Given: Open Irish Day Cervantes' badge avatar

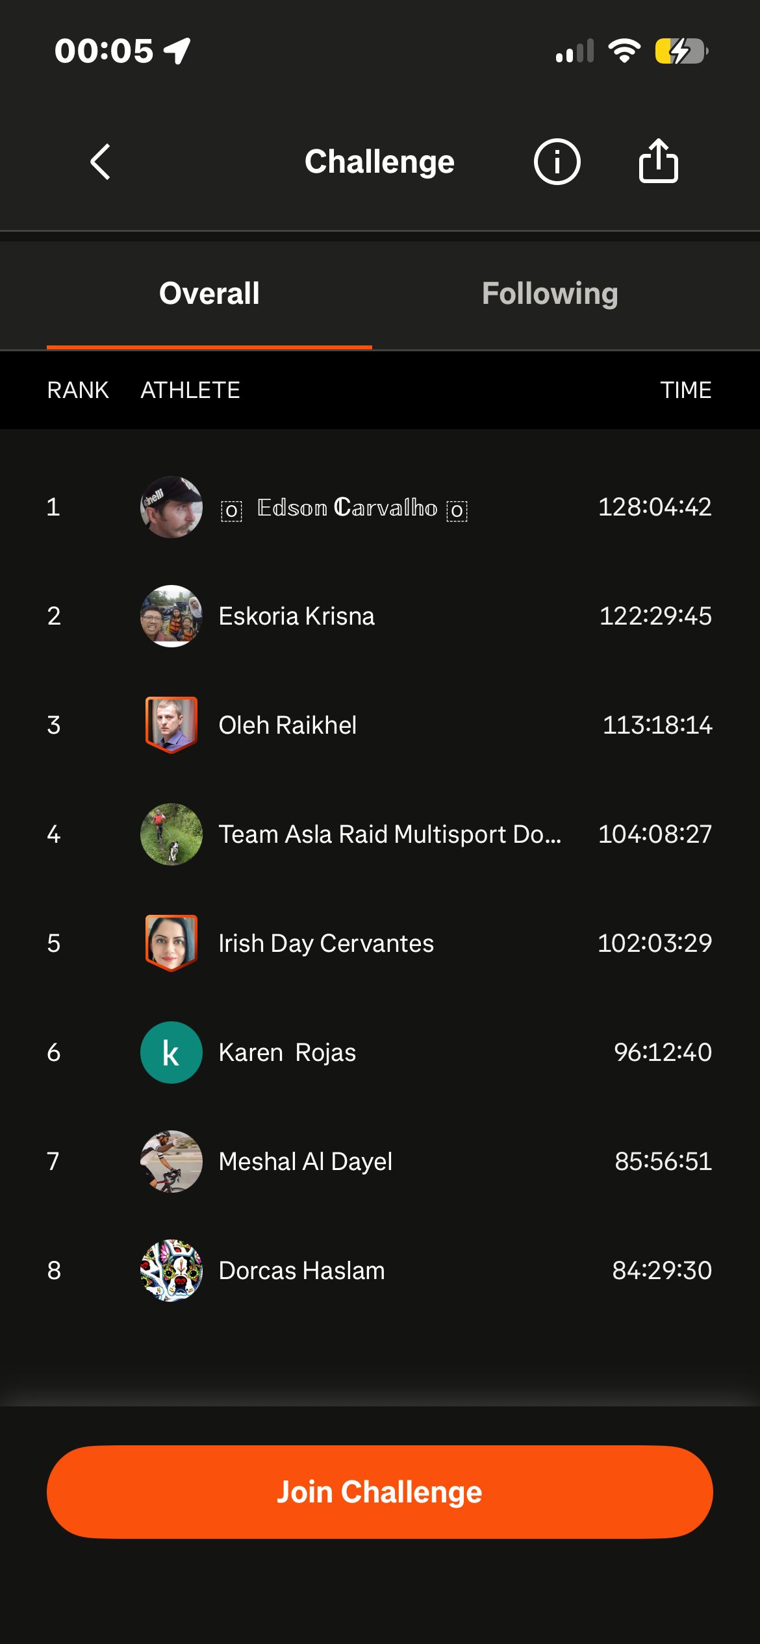Looking at the screenshot, I should pyautogui.click(x=171, y=943).
